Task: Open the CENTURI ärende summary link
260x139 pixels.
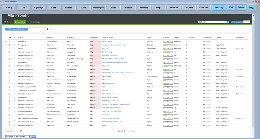Action: (105, 48)
